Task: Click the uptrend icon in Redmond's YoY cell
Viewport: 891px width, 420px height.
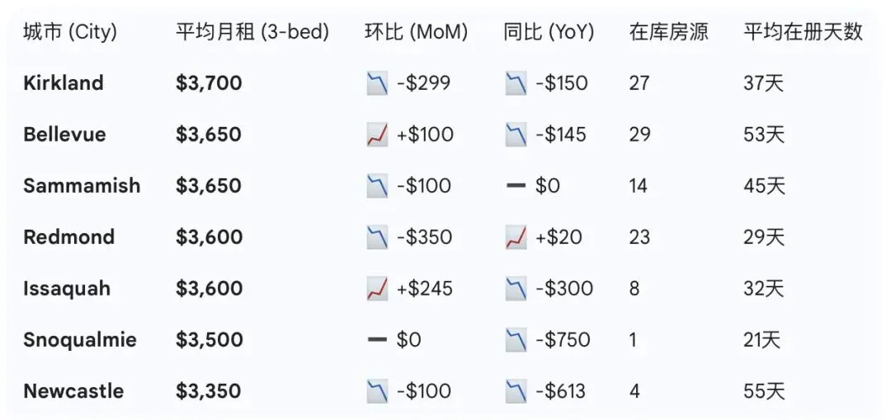Action: (516, 237)
